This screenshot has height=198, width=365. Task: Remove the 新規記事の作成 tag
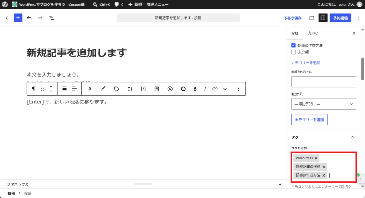tap(324, 167)
